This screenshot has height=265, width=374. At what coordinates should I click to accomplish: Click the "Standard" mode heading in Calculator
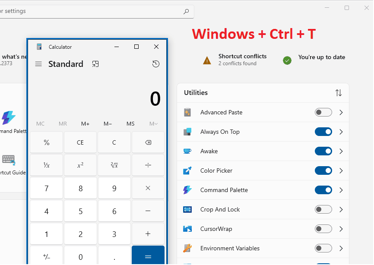pyautogui.click(x=66, y=64)
